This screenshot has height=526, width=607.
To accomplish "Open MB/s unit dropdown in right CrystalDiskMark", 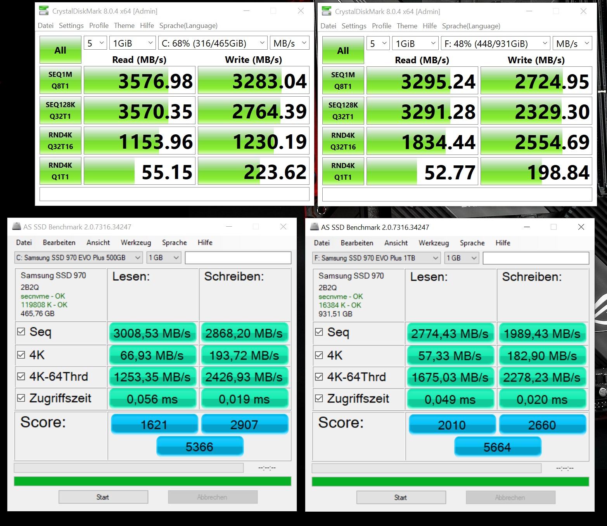I will (x=572, y=43).
